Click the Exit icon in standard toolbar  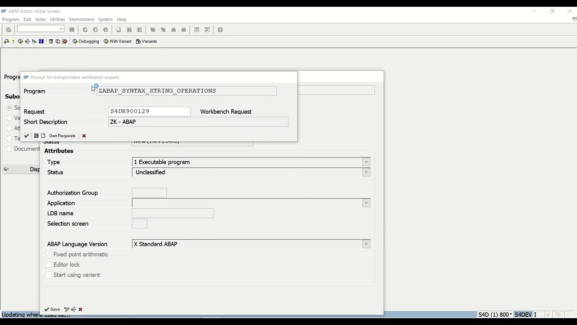click(x=95, y=30)
